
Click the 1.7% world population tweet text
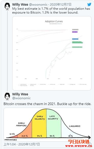point(51,10)
